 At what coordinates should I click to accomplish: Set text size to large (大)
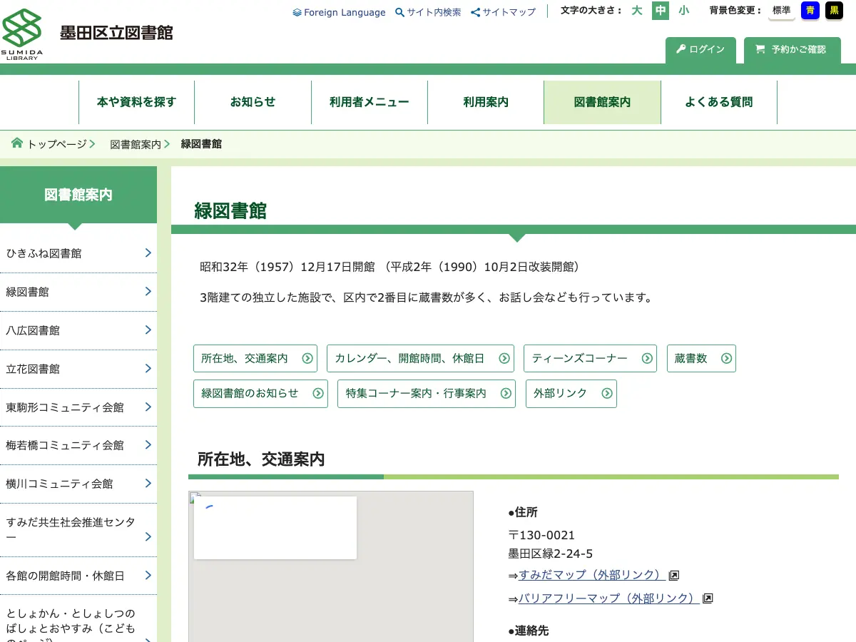[x=636, y=11]
